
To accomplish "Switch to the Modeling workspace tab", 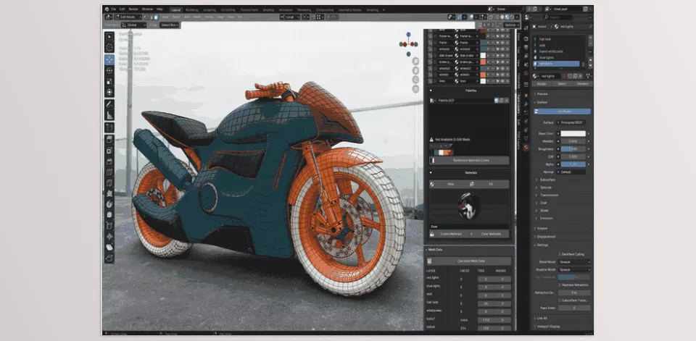I will click(x=191, y=9).
